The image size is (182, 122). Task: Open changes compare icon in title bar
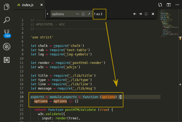[x=160, y=5]
